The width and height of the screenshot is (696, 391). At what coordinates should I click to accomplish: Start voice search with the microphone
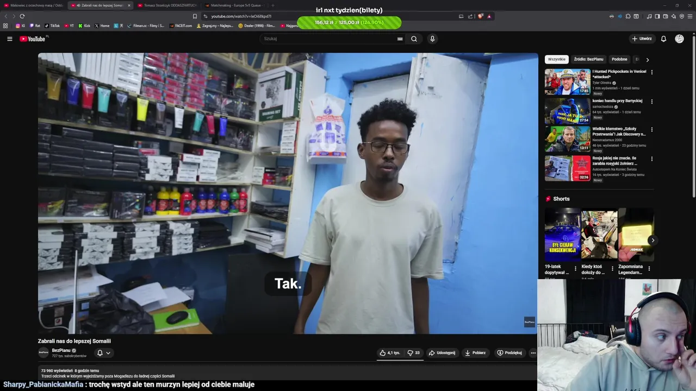(432, 39)
